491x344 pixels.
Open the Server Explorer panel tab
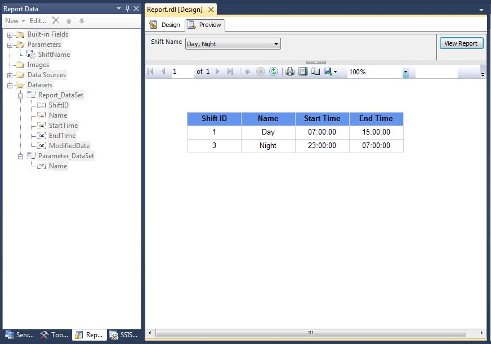tap(19, 335)
